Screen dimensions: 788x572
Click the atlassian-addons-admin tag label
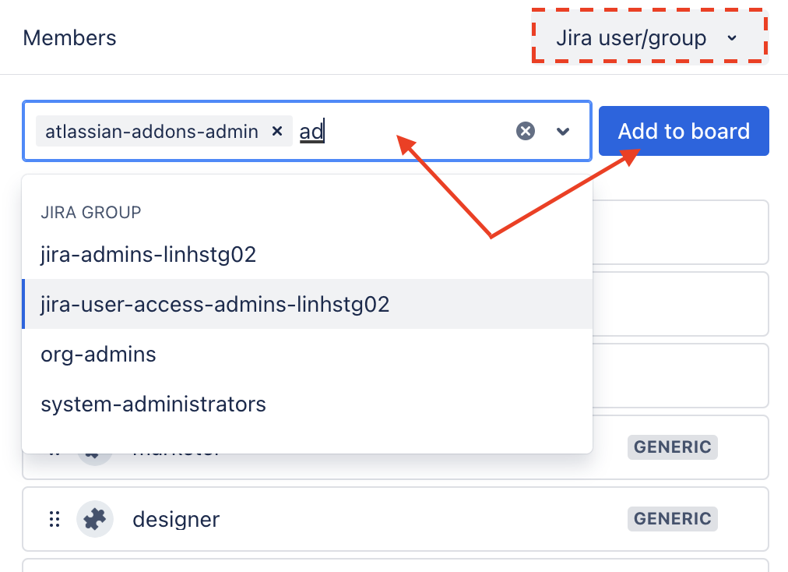point(152,131)
